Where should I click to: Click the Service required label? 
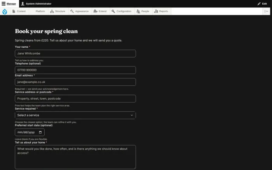25,109
